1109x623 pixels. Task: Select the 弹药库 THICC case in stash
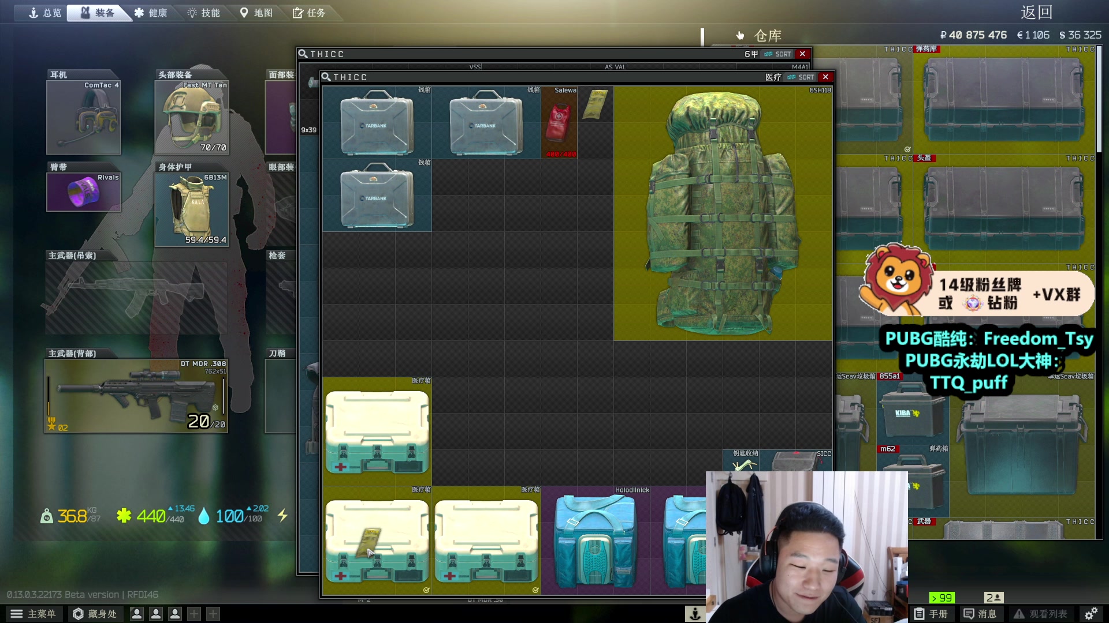coord(1004,99)
